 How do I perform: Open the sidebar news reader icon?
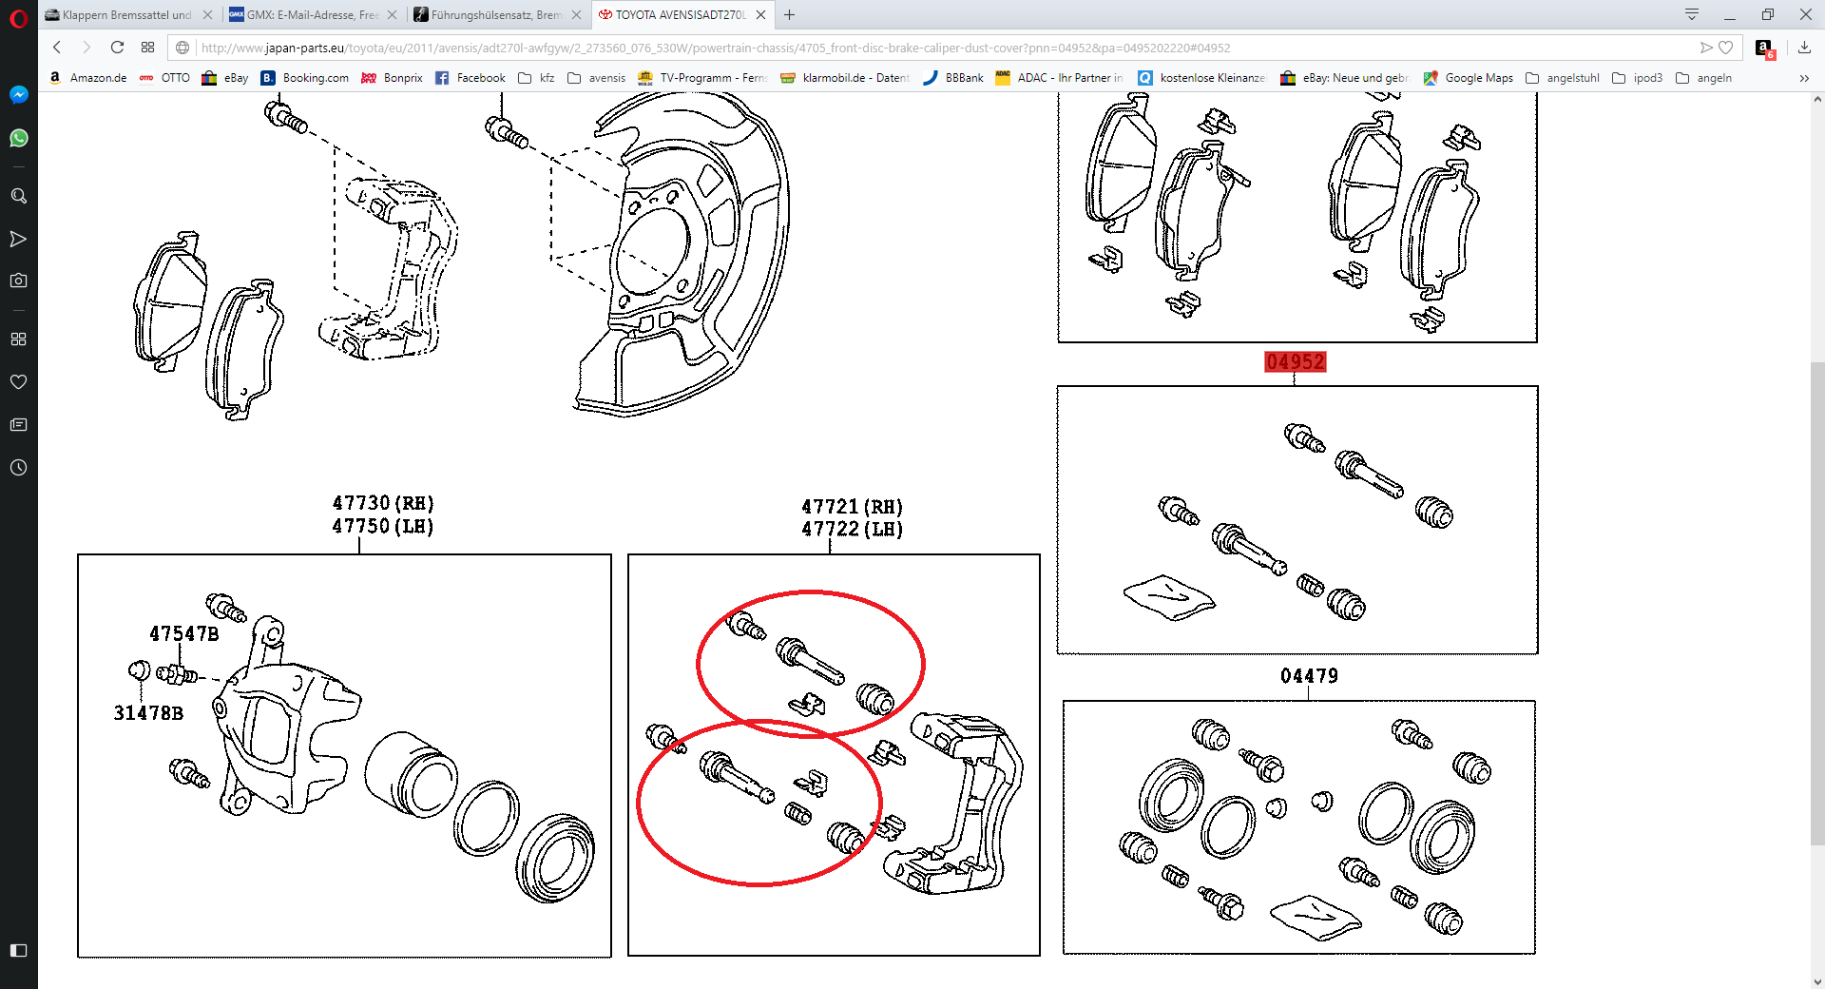pyautogui.click(x=18, y=424)
